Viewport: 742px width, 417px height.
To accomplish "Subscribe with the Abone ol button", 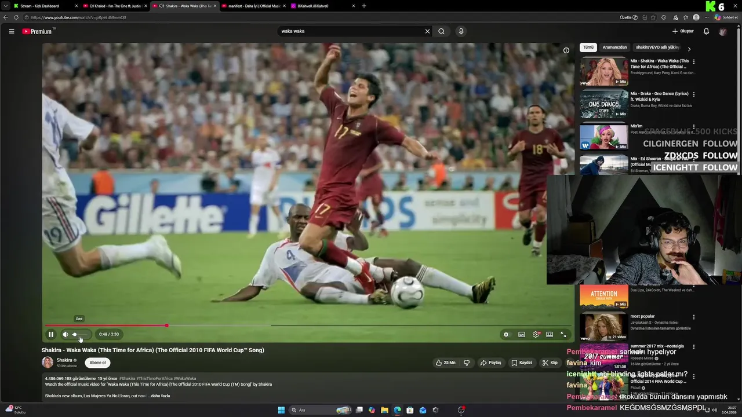I will (97, 363).
